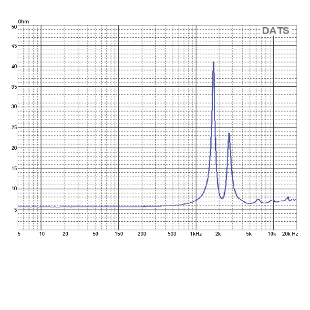Click the 2k frequency axis label
This screenshot has width=310, height=310.
(x=218, y=234)
